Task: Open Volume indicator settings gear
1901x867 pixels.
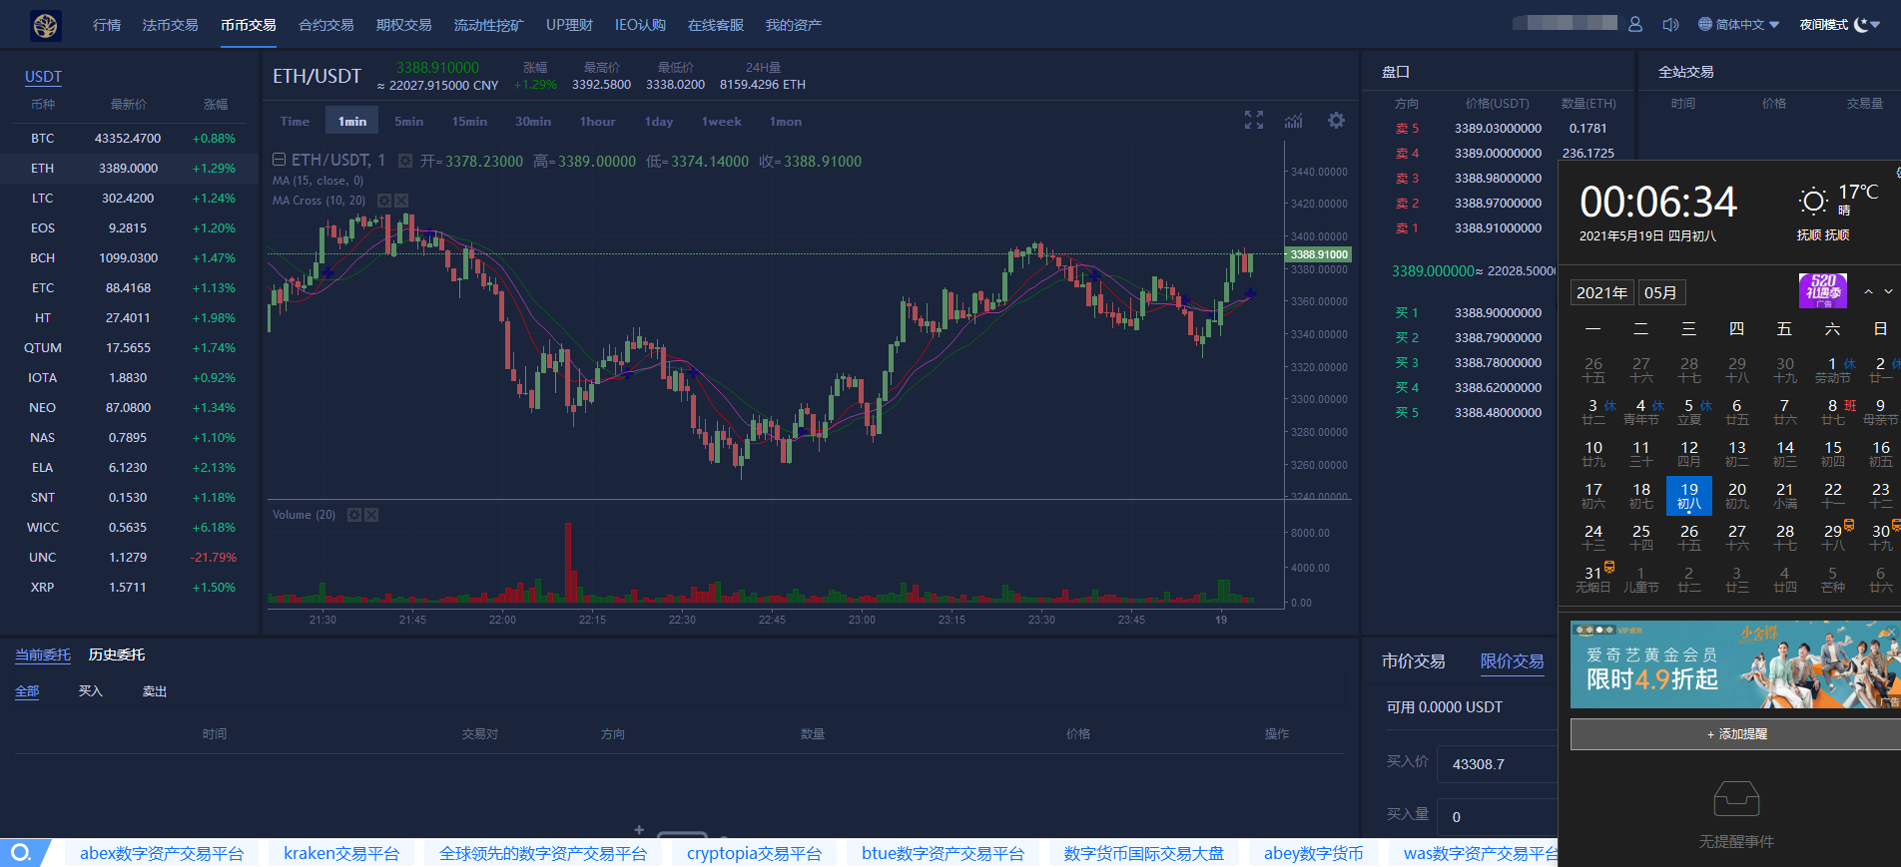Action: (x=354, y=515)
